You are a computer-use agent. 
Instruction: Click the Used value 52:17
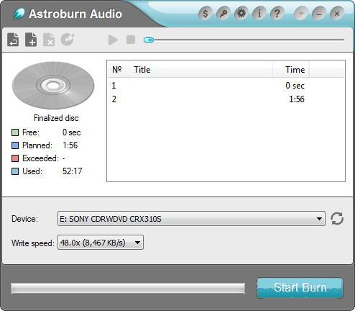tap(72, 171)
